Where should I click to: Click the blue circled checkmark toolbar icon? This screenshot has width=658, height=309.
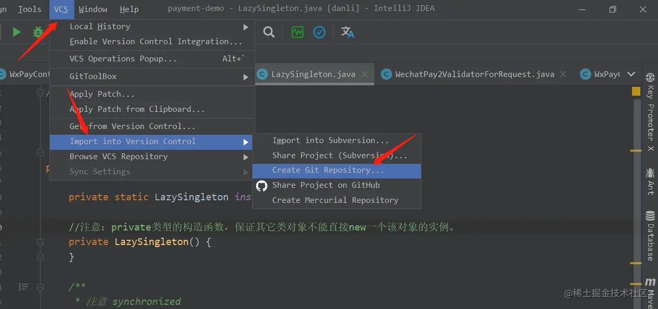(319, 32)
